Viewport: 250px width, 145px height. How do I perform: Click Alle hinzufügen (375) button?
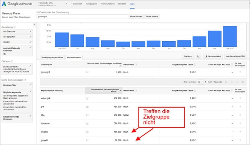(235, 56)
